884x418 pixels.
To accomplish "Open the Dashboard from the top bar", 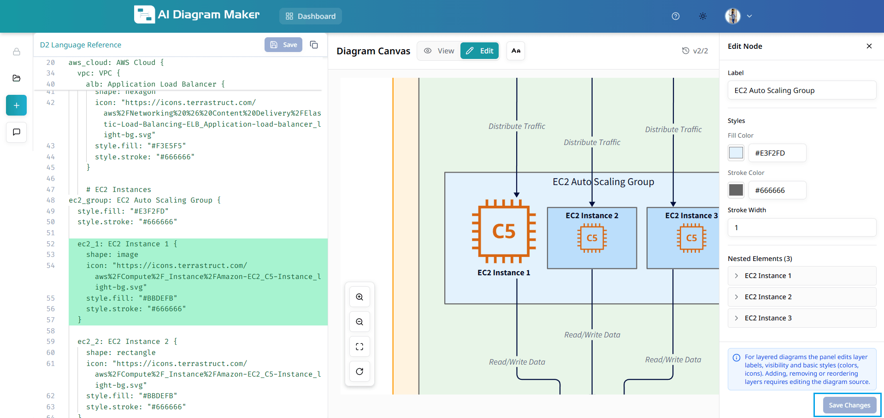I will point(310,16).
